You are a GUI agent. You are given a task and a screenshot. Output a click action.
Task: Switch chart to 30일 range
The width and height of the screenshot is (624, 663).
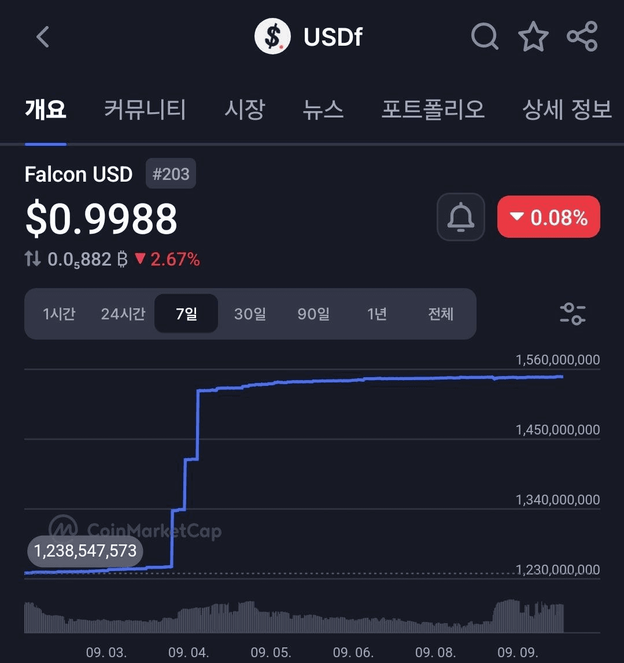[250, 314]
